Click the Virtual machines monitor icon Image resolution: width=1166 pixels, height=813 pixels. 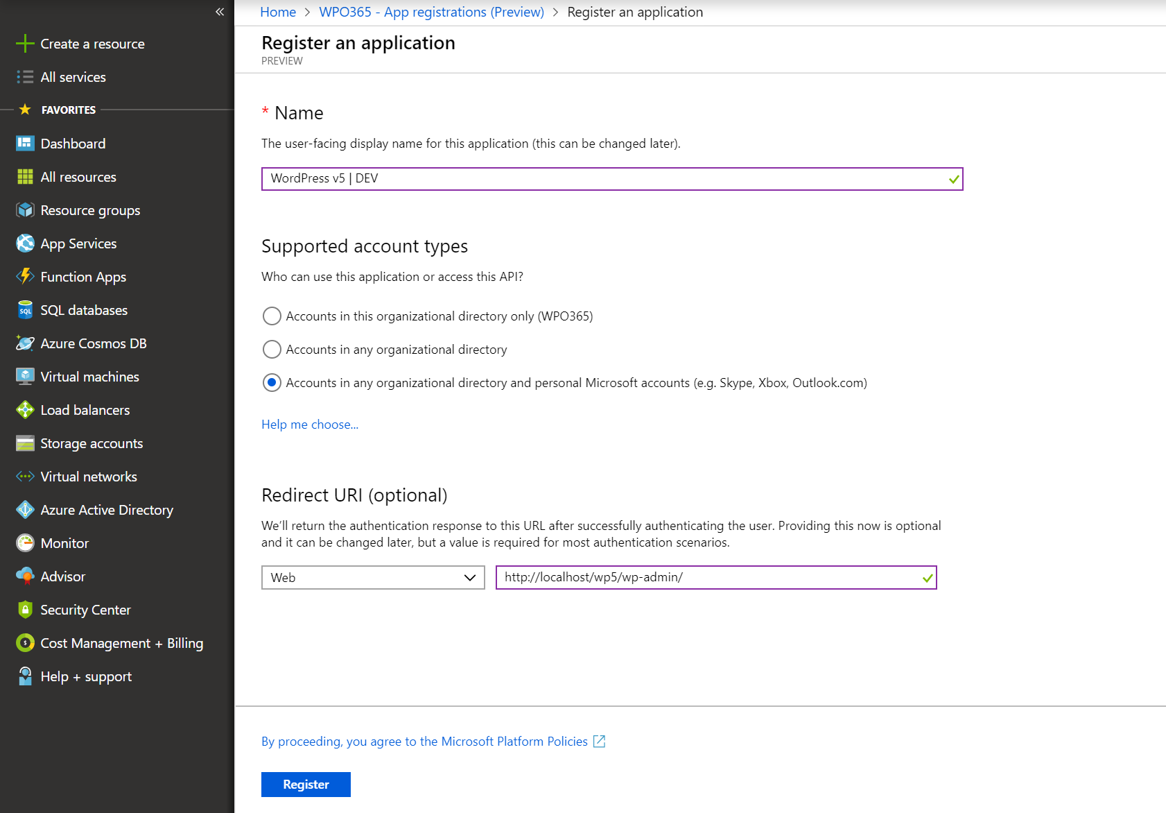point(25,377)
